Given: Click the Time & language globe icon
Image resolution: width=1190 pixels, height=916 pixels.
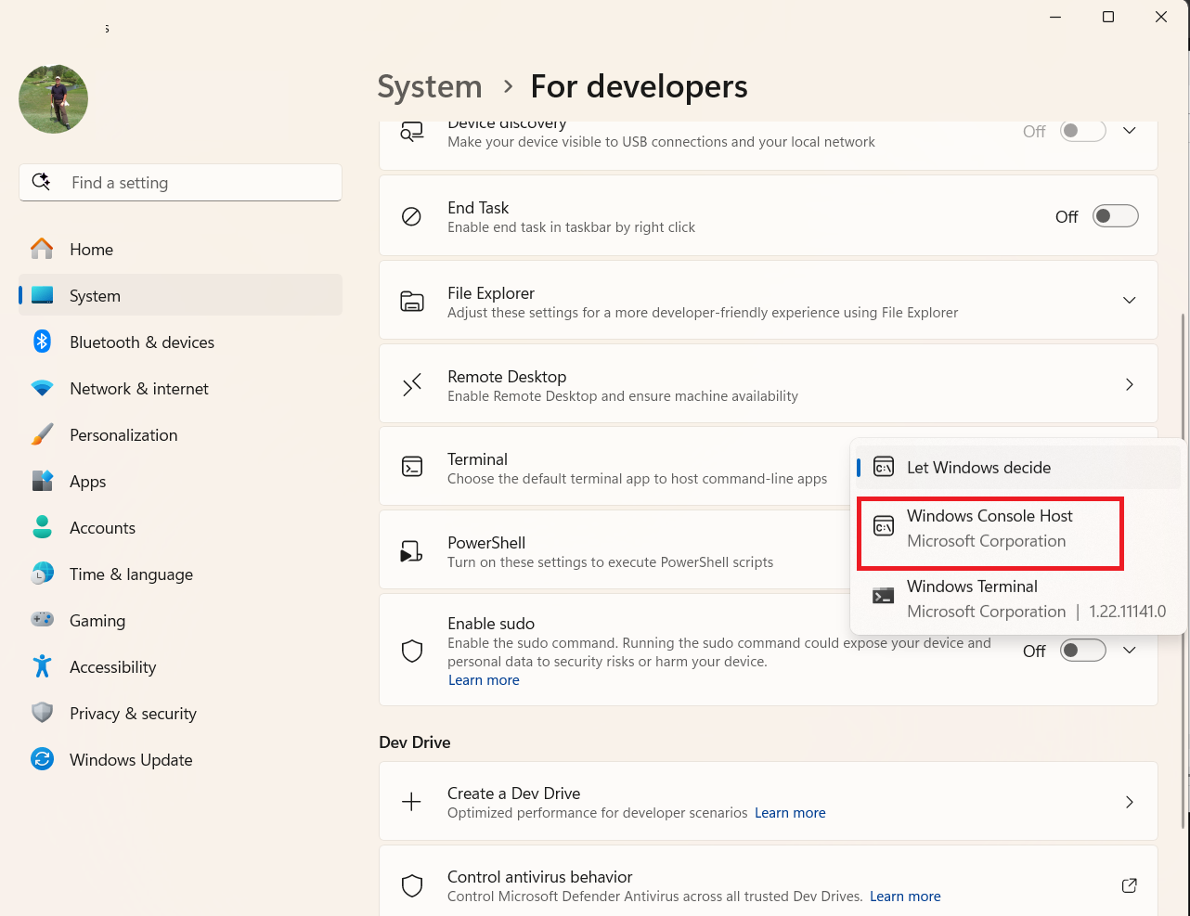Looking at the screenshot, I should tap(42, 574).
